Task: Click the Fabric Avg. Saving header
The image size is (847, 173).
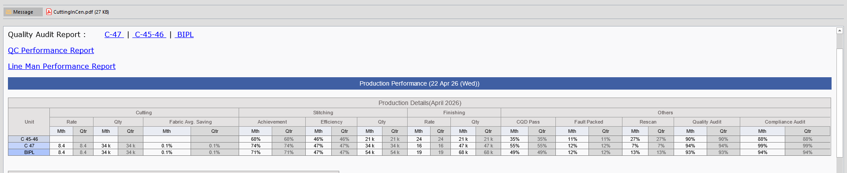Action: [191, 122]
